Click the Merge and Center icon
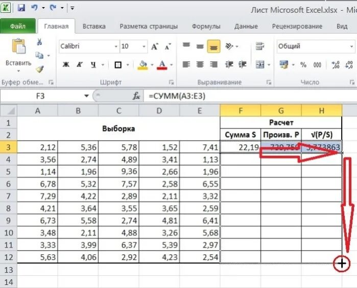Viewport: 357px width, 288px height. 260,65
